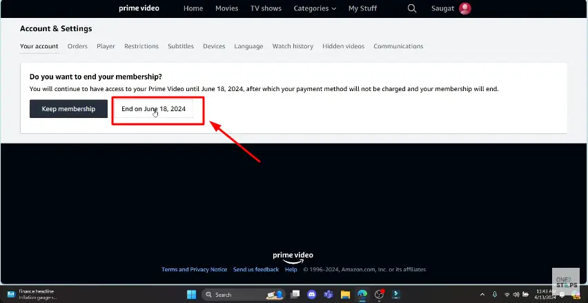588x303 pixels.
Task: Open Task View on the taskbar
Action: click(295, 295)
